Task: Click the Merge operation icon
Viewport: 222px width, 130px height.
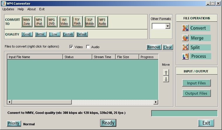Action: [x=185, y=38]
